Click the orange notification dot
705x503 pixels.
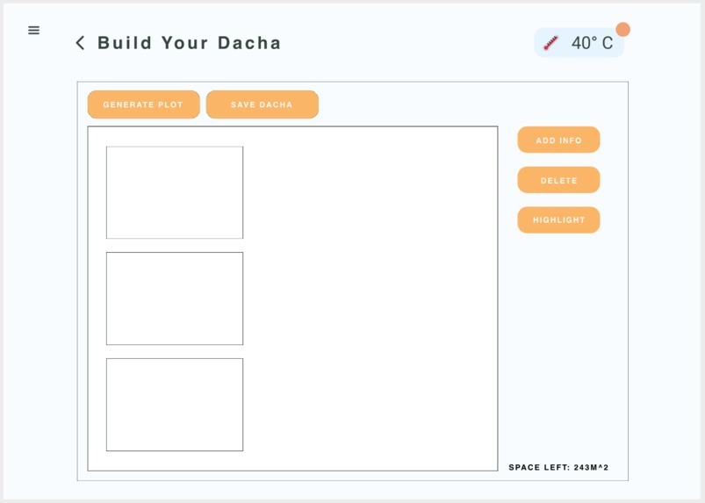click(x=622, y=29)
